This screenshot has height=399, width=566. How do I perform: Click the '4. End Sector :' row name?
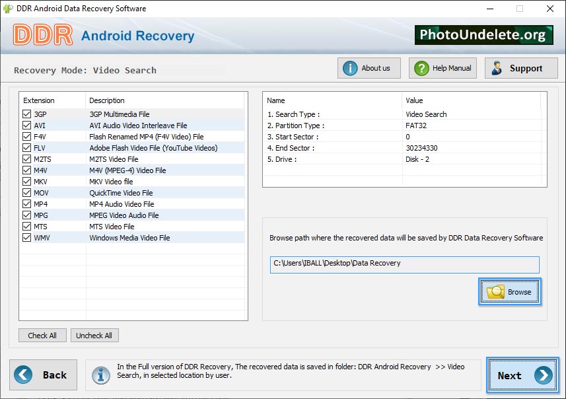[291, 148]
